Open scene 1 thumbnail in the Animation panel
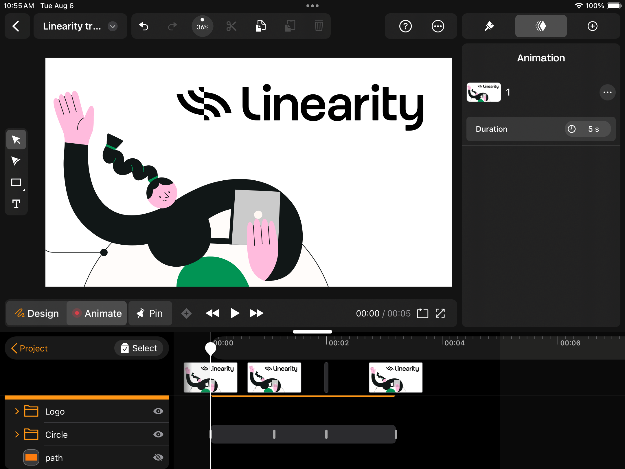 point(484,92)
